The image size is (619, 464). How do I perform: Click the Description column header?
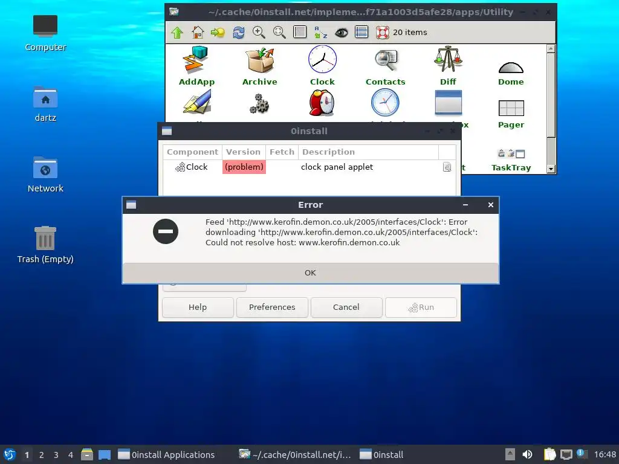click(368, 152)
